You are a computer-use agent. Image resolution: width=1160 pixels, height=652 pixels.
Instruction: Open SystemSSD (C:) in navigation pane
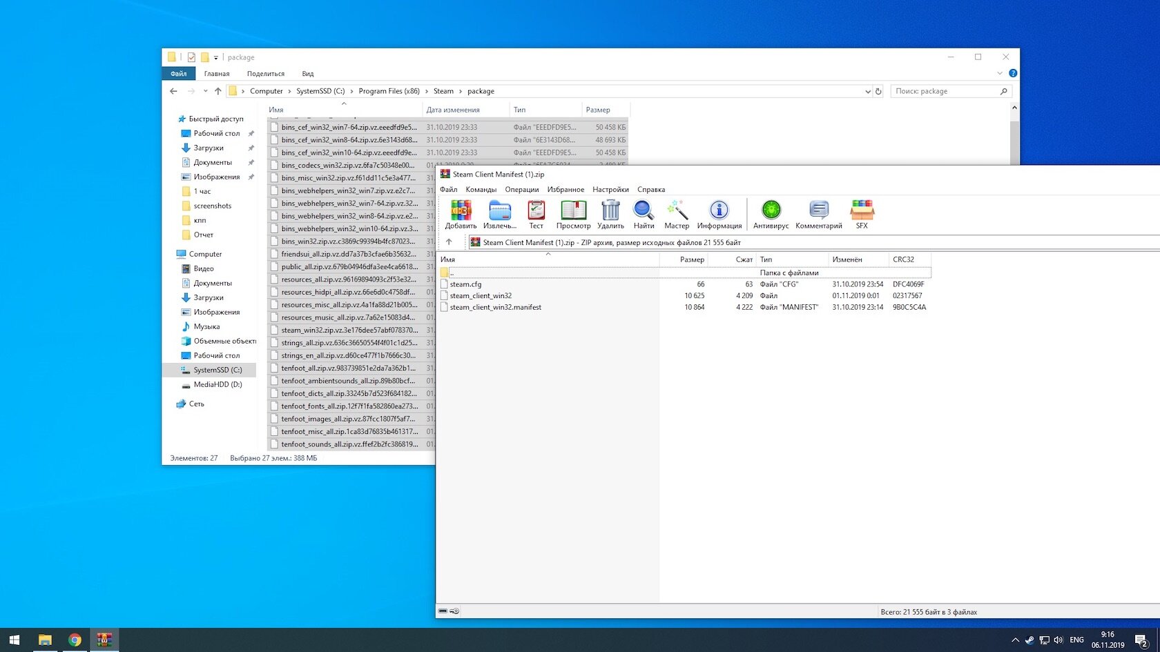[217, 371]
